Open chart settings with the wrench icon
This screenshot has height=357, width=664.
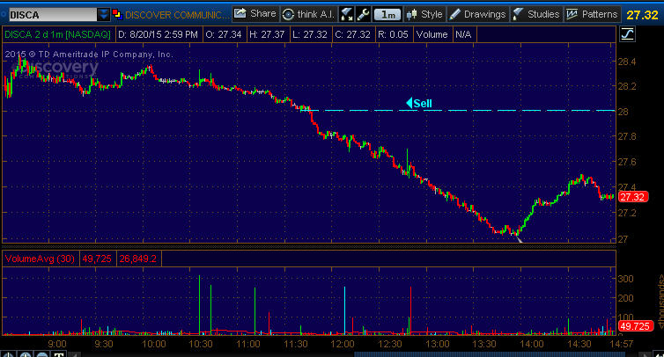[363, 15]
